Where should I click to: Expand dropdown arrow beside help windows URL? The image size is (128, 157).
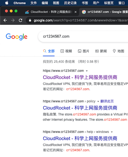click(x=112, y=132)
